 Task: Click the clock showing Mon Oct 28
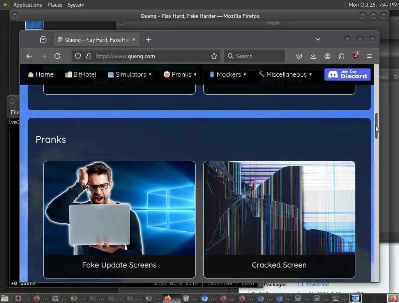[x=373, y=5]
